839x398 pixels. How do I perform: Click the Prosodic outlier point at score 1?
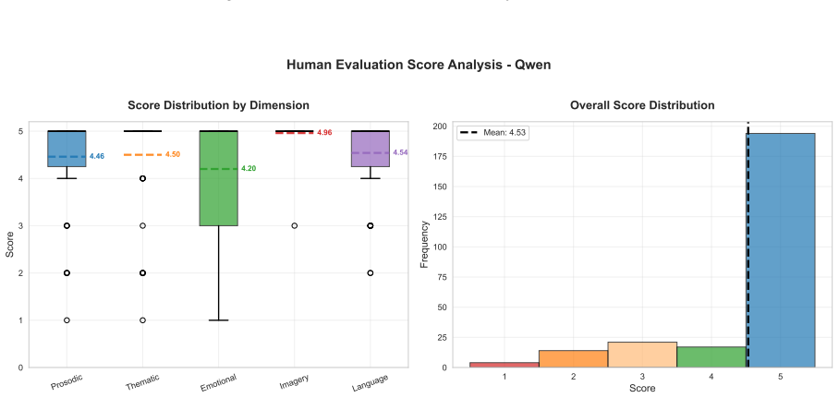(x=67, y=320)
